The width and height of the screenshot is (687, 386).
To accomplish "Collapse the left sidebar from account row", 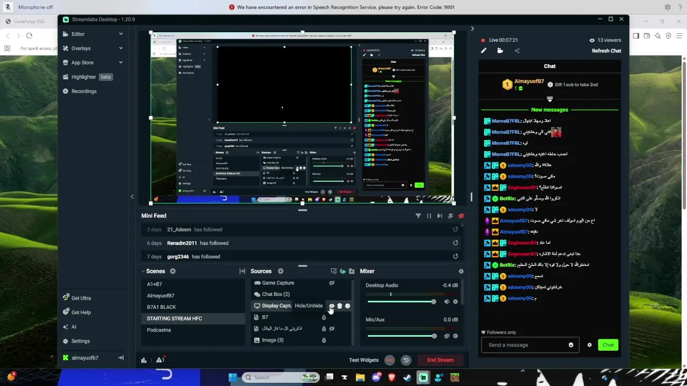I will point(121,358).
